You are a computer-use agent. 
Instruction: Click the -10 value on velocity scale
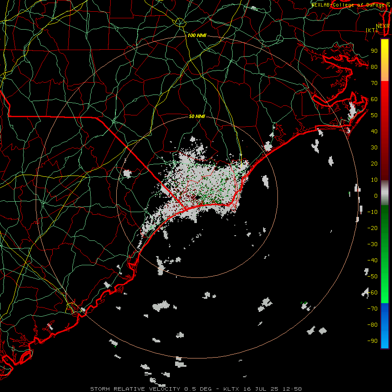click(372, 212)
